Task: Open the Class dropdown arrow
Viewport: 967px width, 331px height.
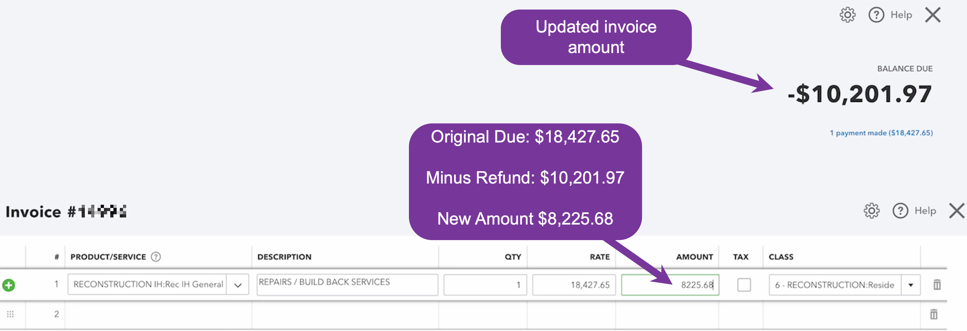Action: click(x=910, y=285)
